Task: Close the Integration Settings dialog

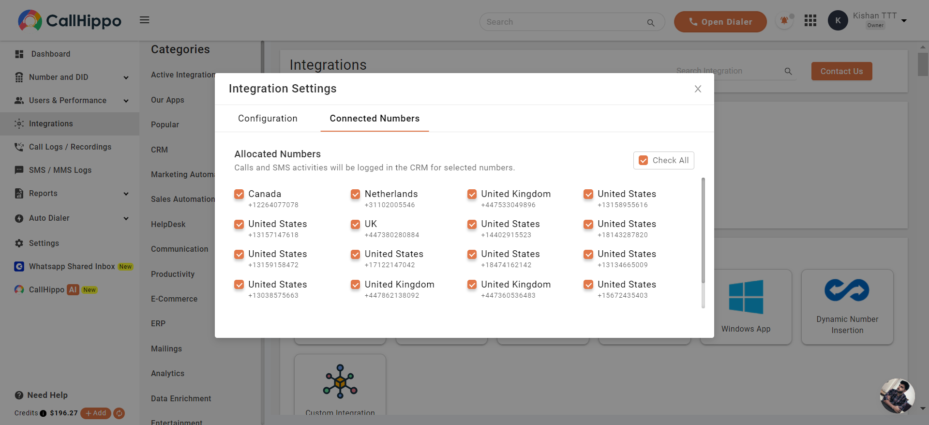Action: click(698, 89)
